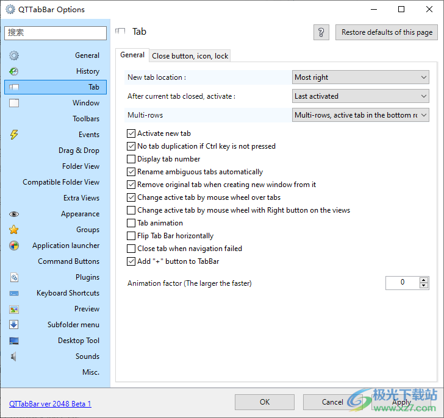Click the Subfolder menu arrow icon
This screenshot has width=444, height=418.
point(14,325)
